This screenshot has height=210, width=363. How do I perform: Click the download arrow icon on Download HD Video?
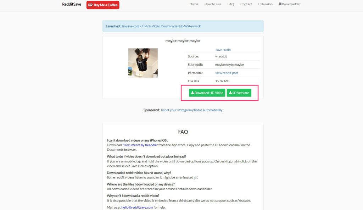tap(192, 93)
